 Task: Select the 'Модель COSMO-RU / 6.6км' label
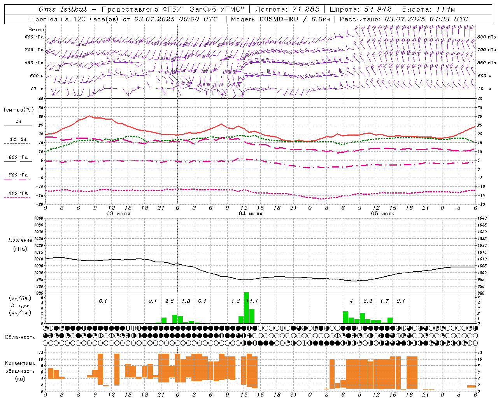pos(281,19)
